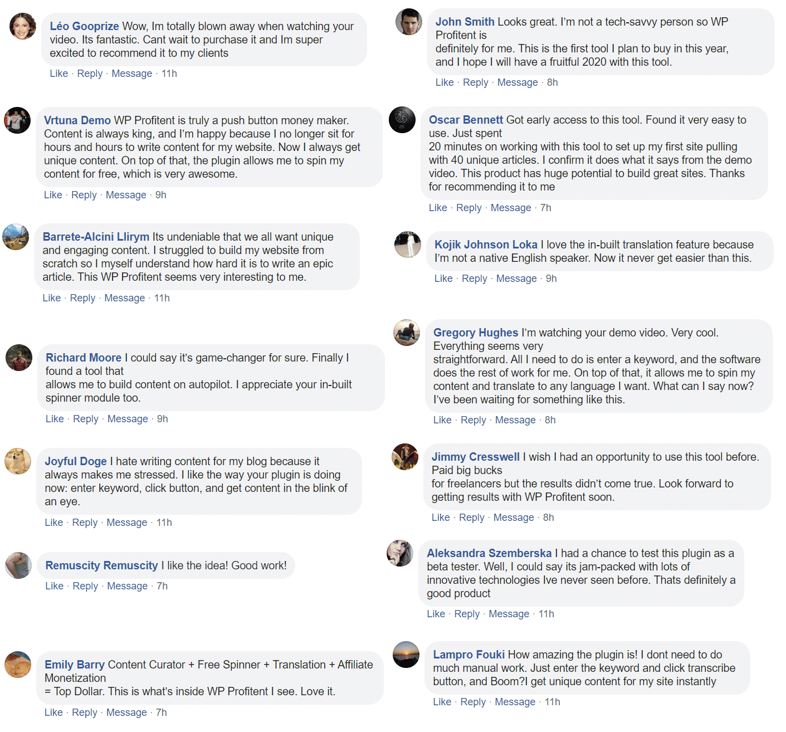The width and height of the screenshot is (786, 732).
Task: Open Oscar Bennett's dark round avatar
Action: pos(402,120)
